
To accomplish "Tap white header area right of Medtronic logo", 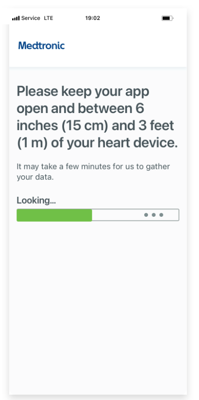I will tap(126, 46).
